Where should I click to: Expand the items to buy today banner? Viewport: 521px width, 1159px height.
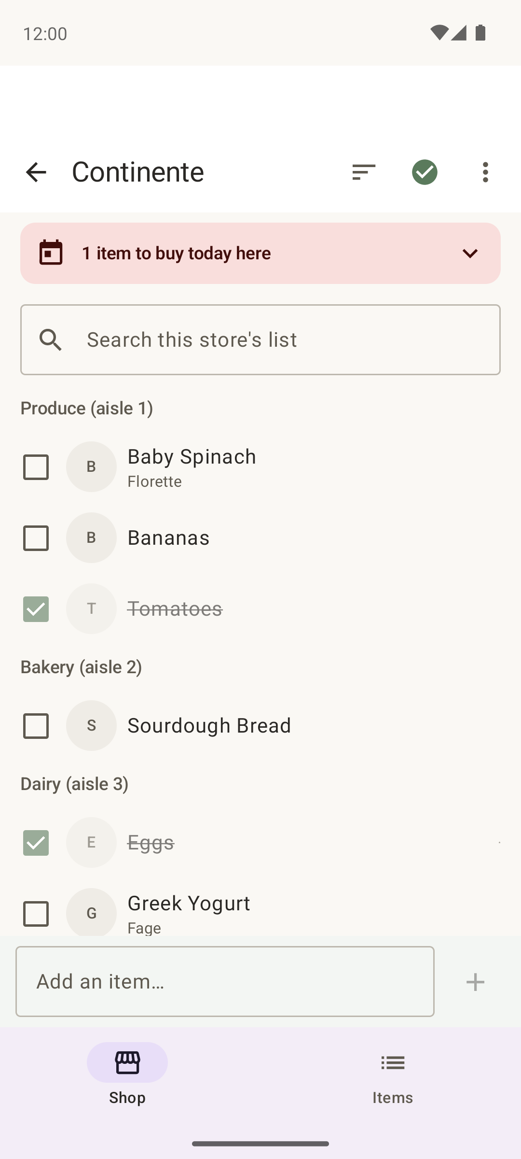pos(470,253)
